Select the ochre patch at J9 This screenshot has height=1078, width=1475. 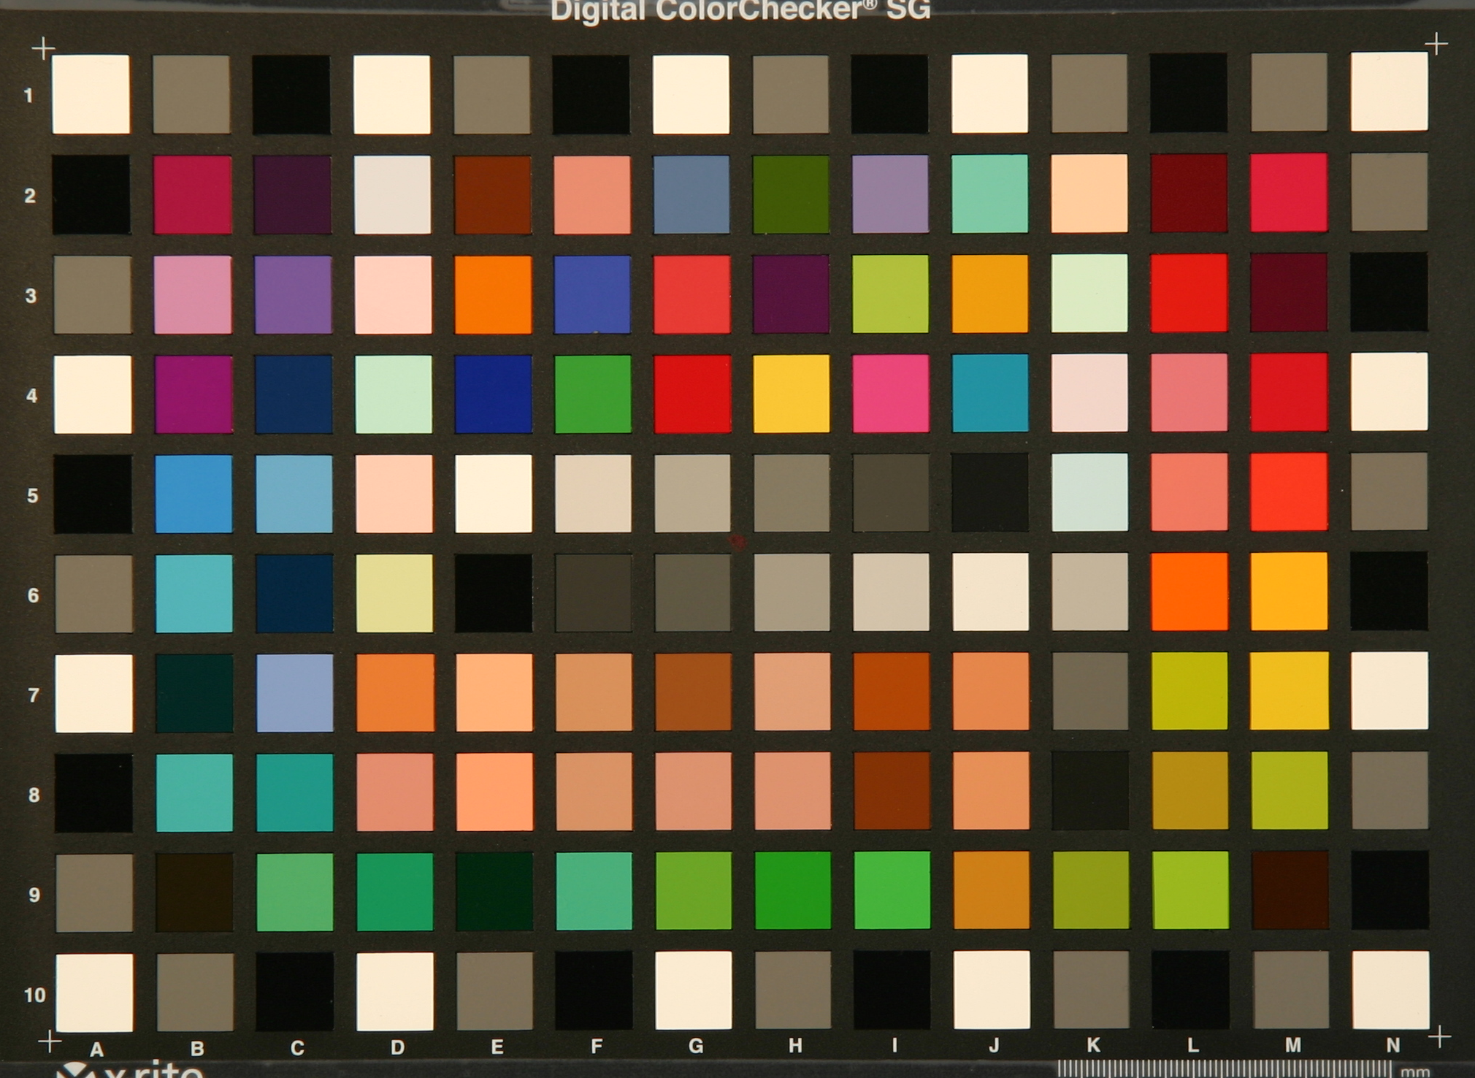click(x=992, y=890)
